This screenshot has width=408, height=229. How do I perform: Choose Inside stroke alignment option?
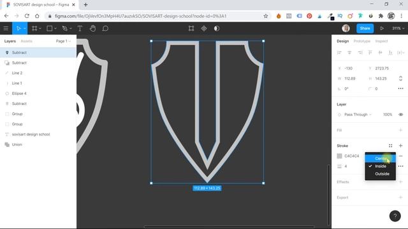(380, 166)
